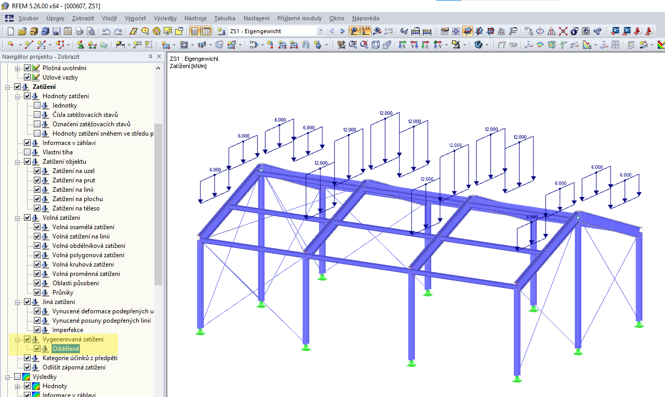
Task: Click the three gears icon in top toolbar
Action: (597, 31)
